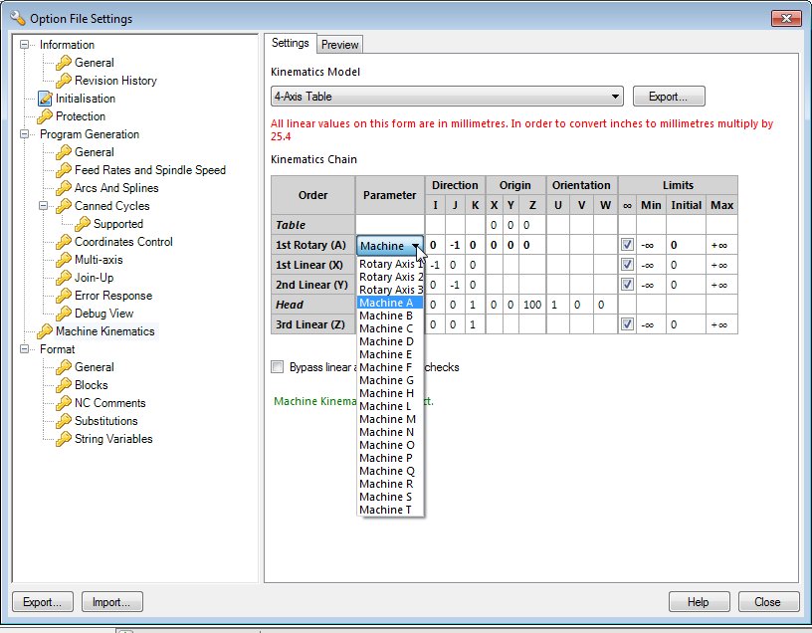Screen dimensions: 812x633
Task: Click key icon beside String Variables
Action: point(64,439)
